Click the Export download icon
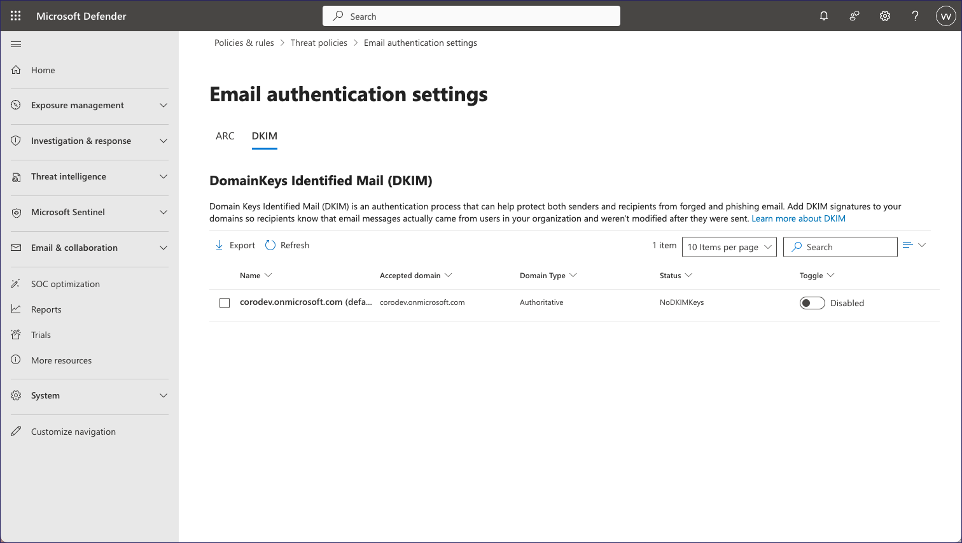The image size is (962, 543). (219, 245)
